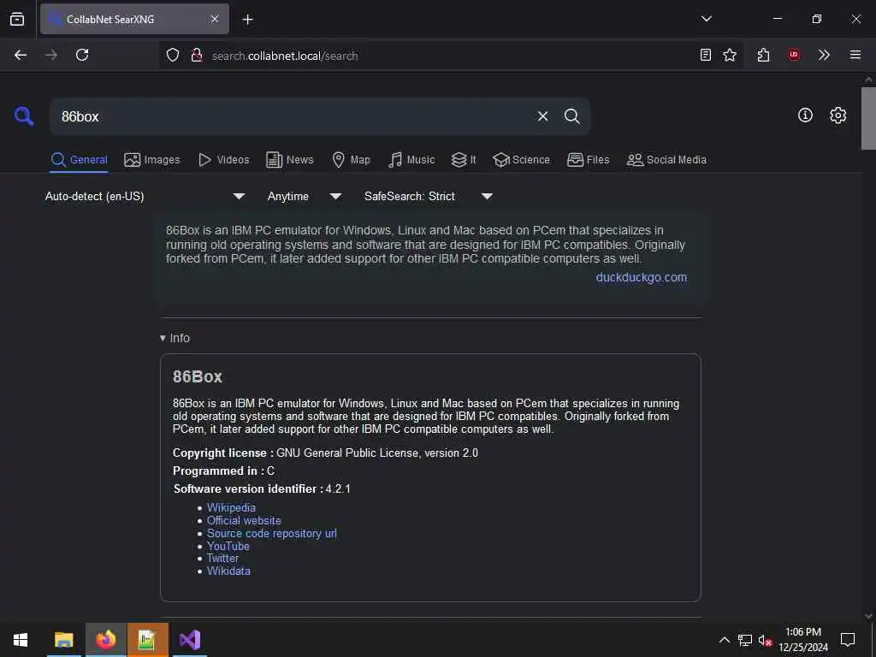
Task: Open the preferences gear icon
Action: click(x=838, y=115)
